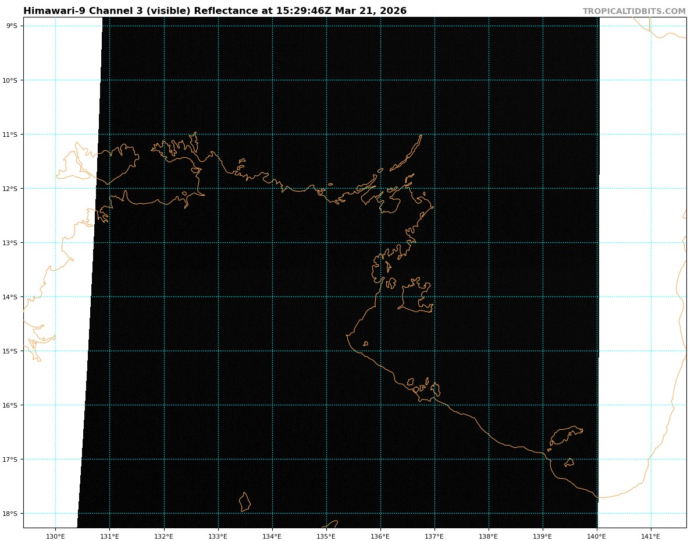Click gridline intersection at 10°S and 137°E
This screenshot has height=541, width=698.
[435, 80]
